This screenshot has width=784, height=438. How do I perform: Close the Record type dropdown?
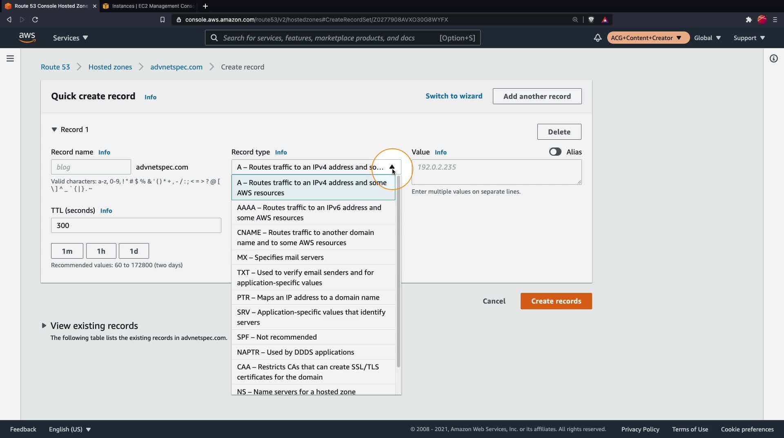pos(392,167)
